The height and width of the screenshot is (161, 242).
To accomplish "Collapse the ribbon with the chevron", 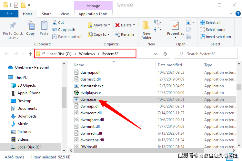I will point(231,14).
